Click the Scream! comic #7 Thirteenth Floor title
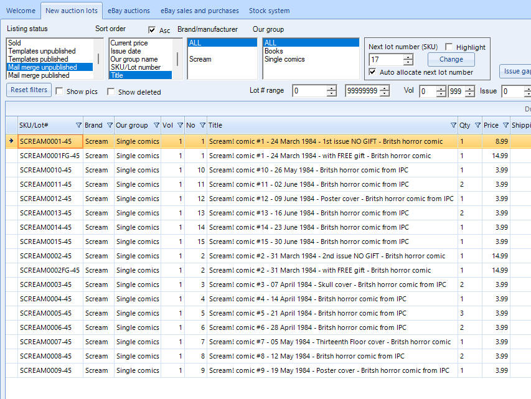Screen dimensions: 531x399 pyautogui.click(x=332, y=342)
